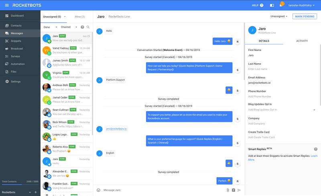
Task: Open the notifications bell
Action: point(281,5)
